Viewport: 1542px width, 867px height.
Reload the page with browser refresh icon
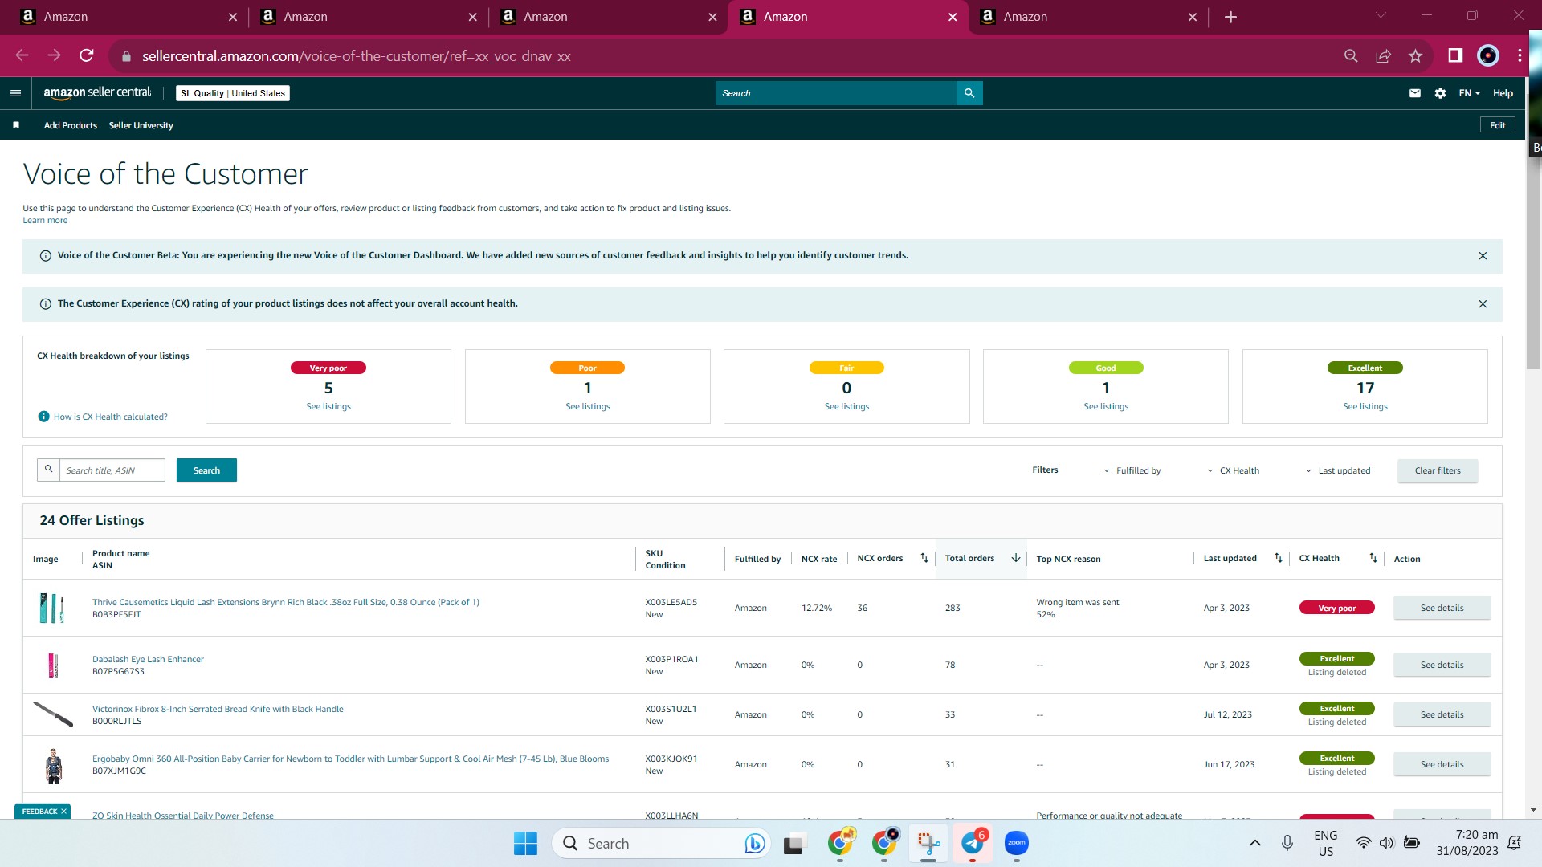(x=87, y=55)
